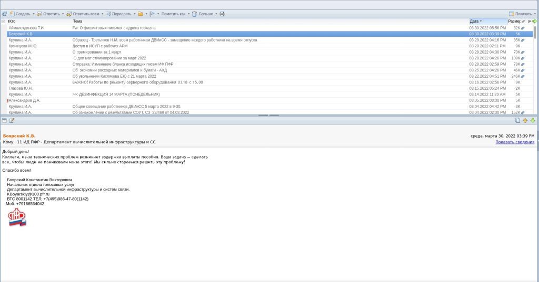Image resolution: width=539 pixels, height=282 pixels.
Task: Click the copy document icon in preview header
Action: click(517, 120)
